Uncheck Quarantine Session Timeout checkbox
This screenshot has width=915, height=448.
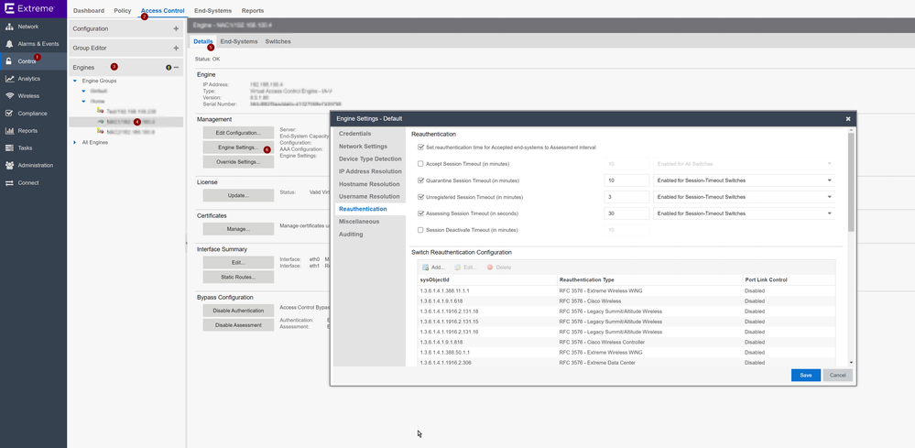click(420, 180)
